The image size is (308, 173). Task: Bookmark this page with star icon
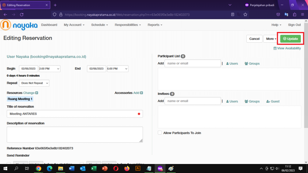(x=245, y=14)
